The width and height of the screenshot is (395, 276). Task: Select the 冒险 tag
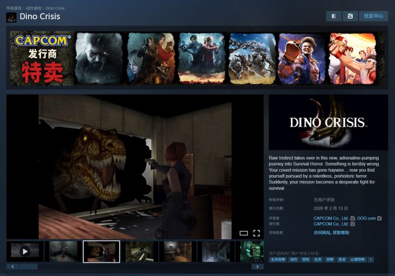tap(306, 260)
